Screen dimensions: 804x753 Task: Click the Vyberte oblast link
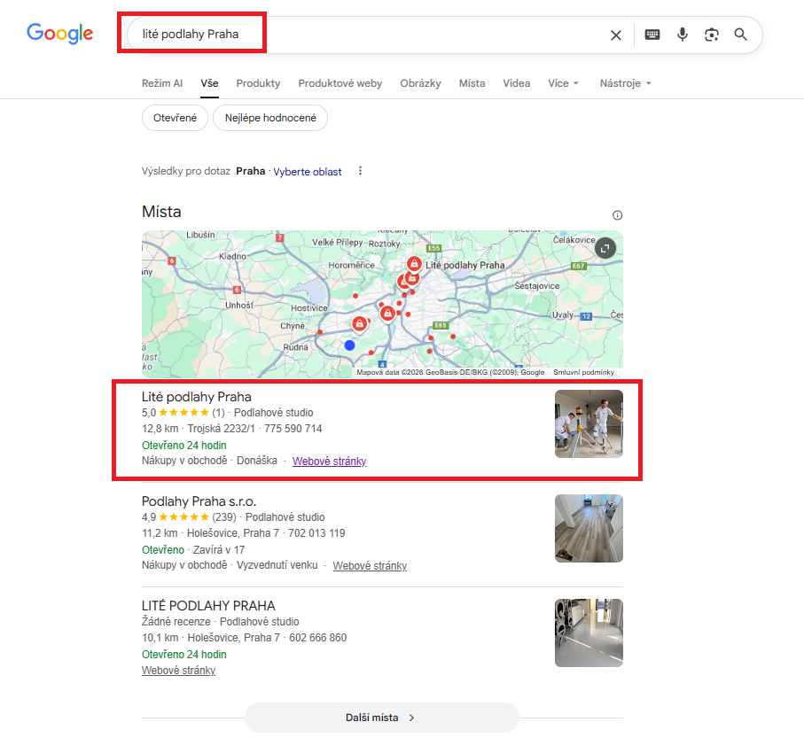coord(308,171)
